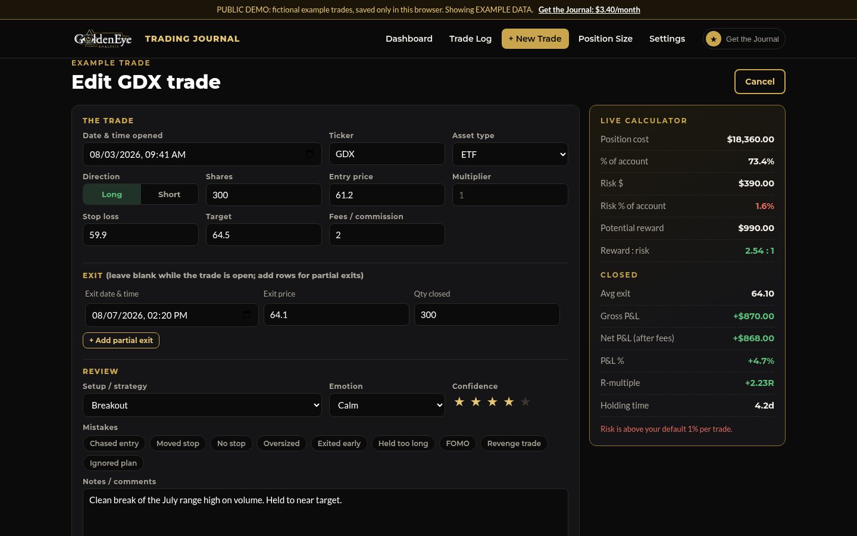This screenshot has width=857, height=536.
Task: Select Long direction
Action: [x=112, y=194]
